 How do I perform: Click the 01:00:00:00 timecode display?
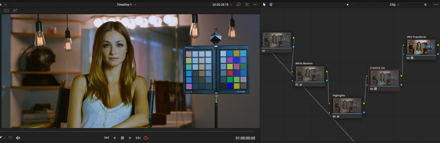pyautogui.click(x=245, y=138)
